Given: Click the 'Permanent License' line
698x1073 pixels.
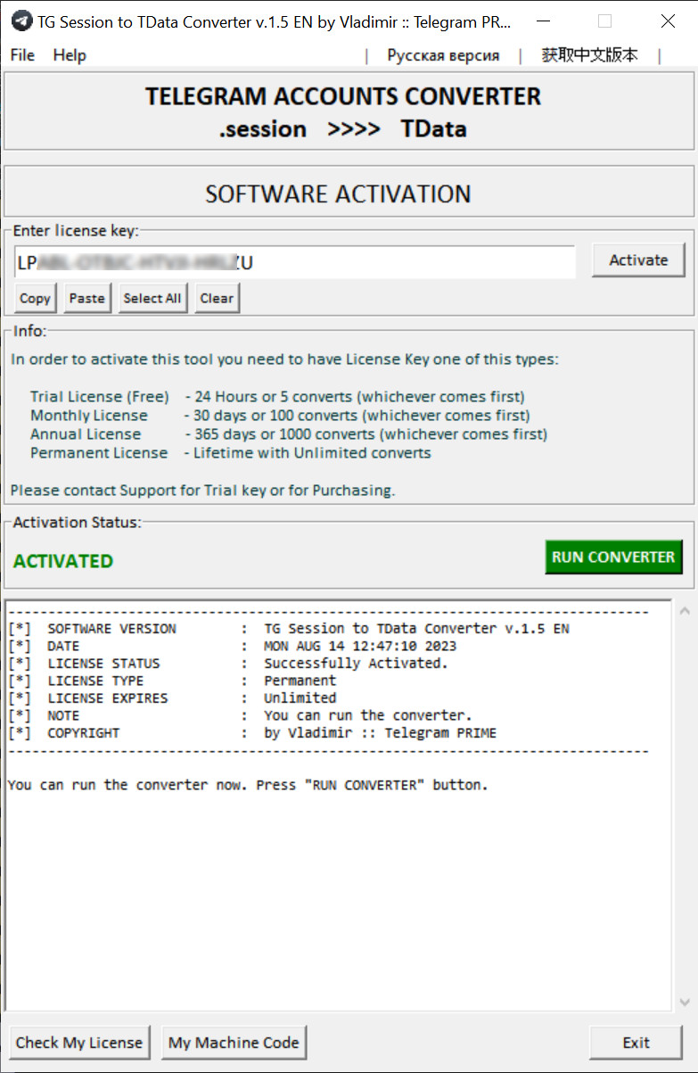Looking at the screenshot, I should coord(231,453).
